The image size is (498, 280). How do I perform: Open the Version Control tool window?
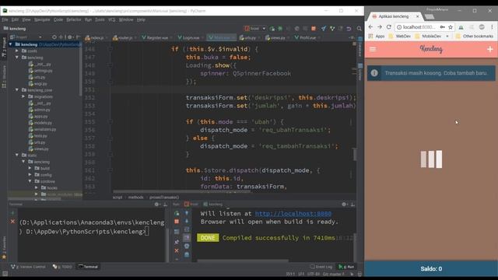tap(28, 267)
